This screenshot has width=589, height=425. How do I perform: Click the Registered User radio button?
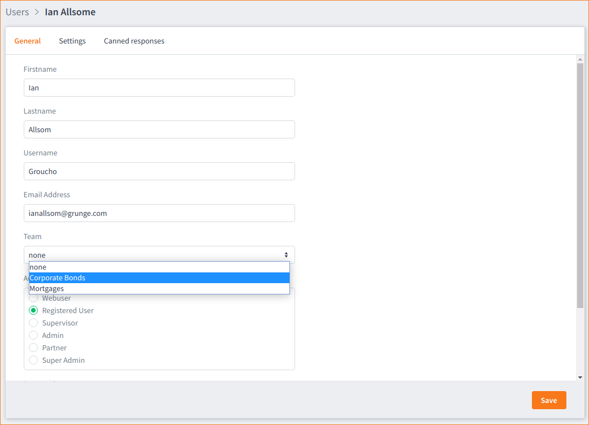[x=34, y=310]
